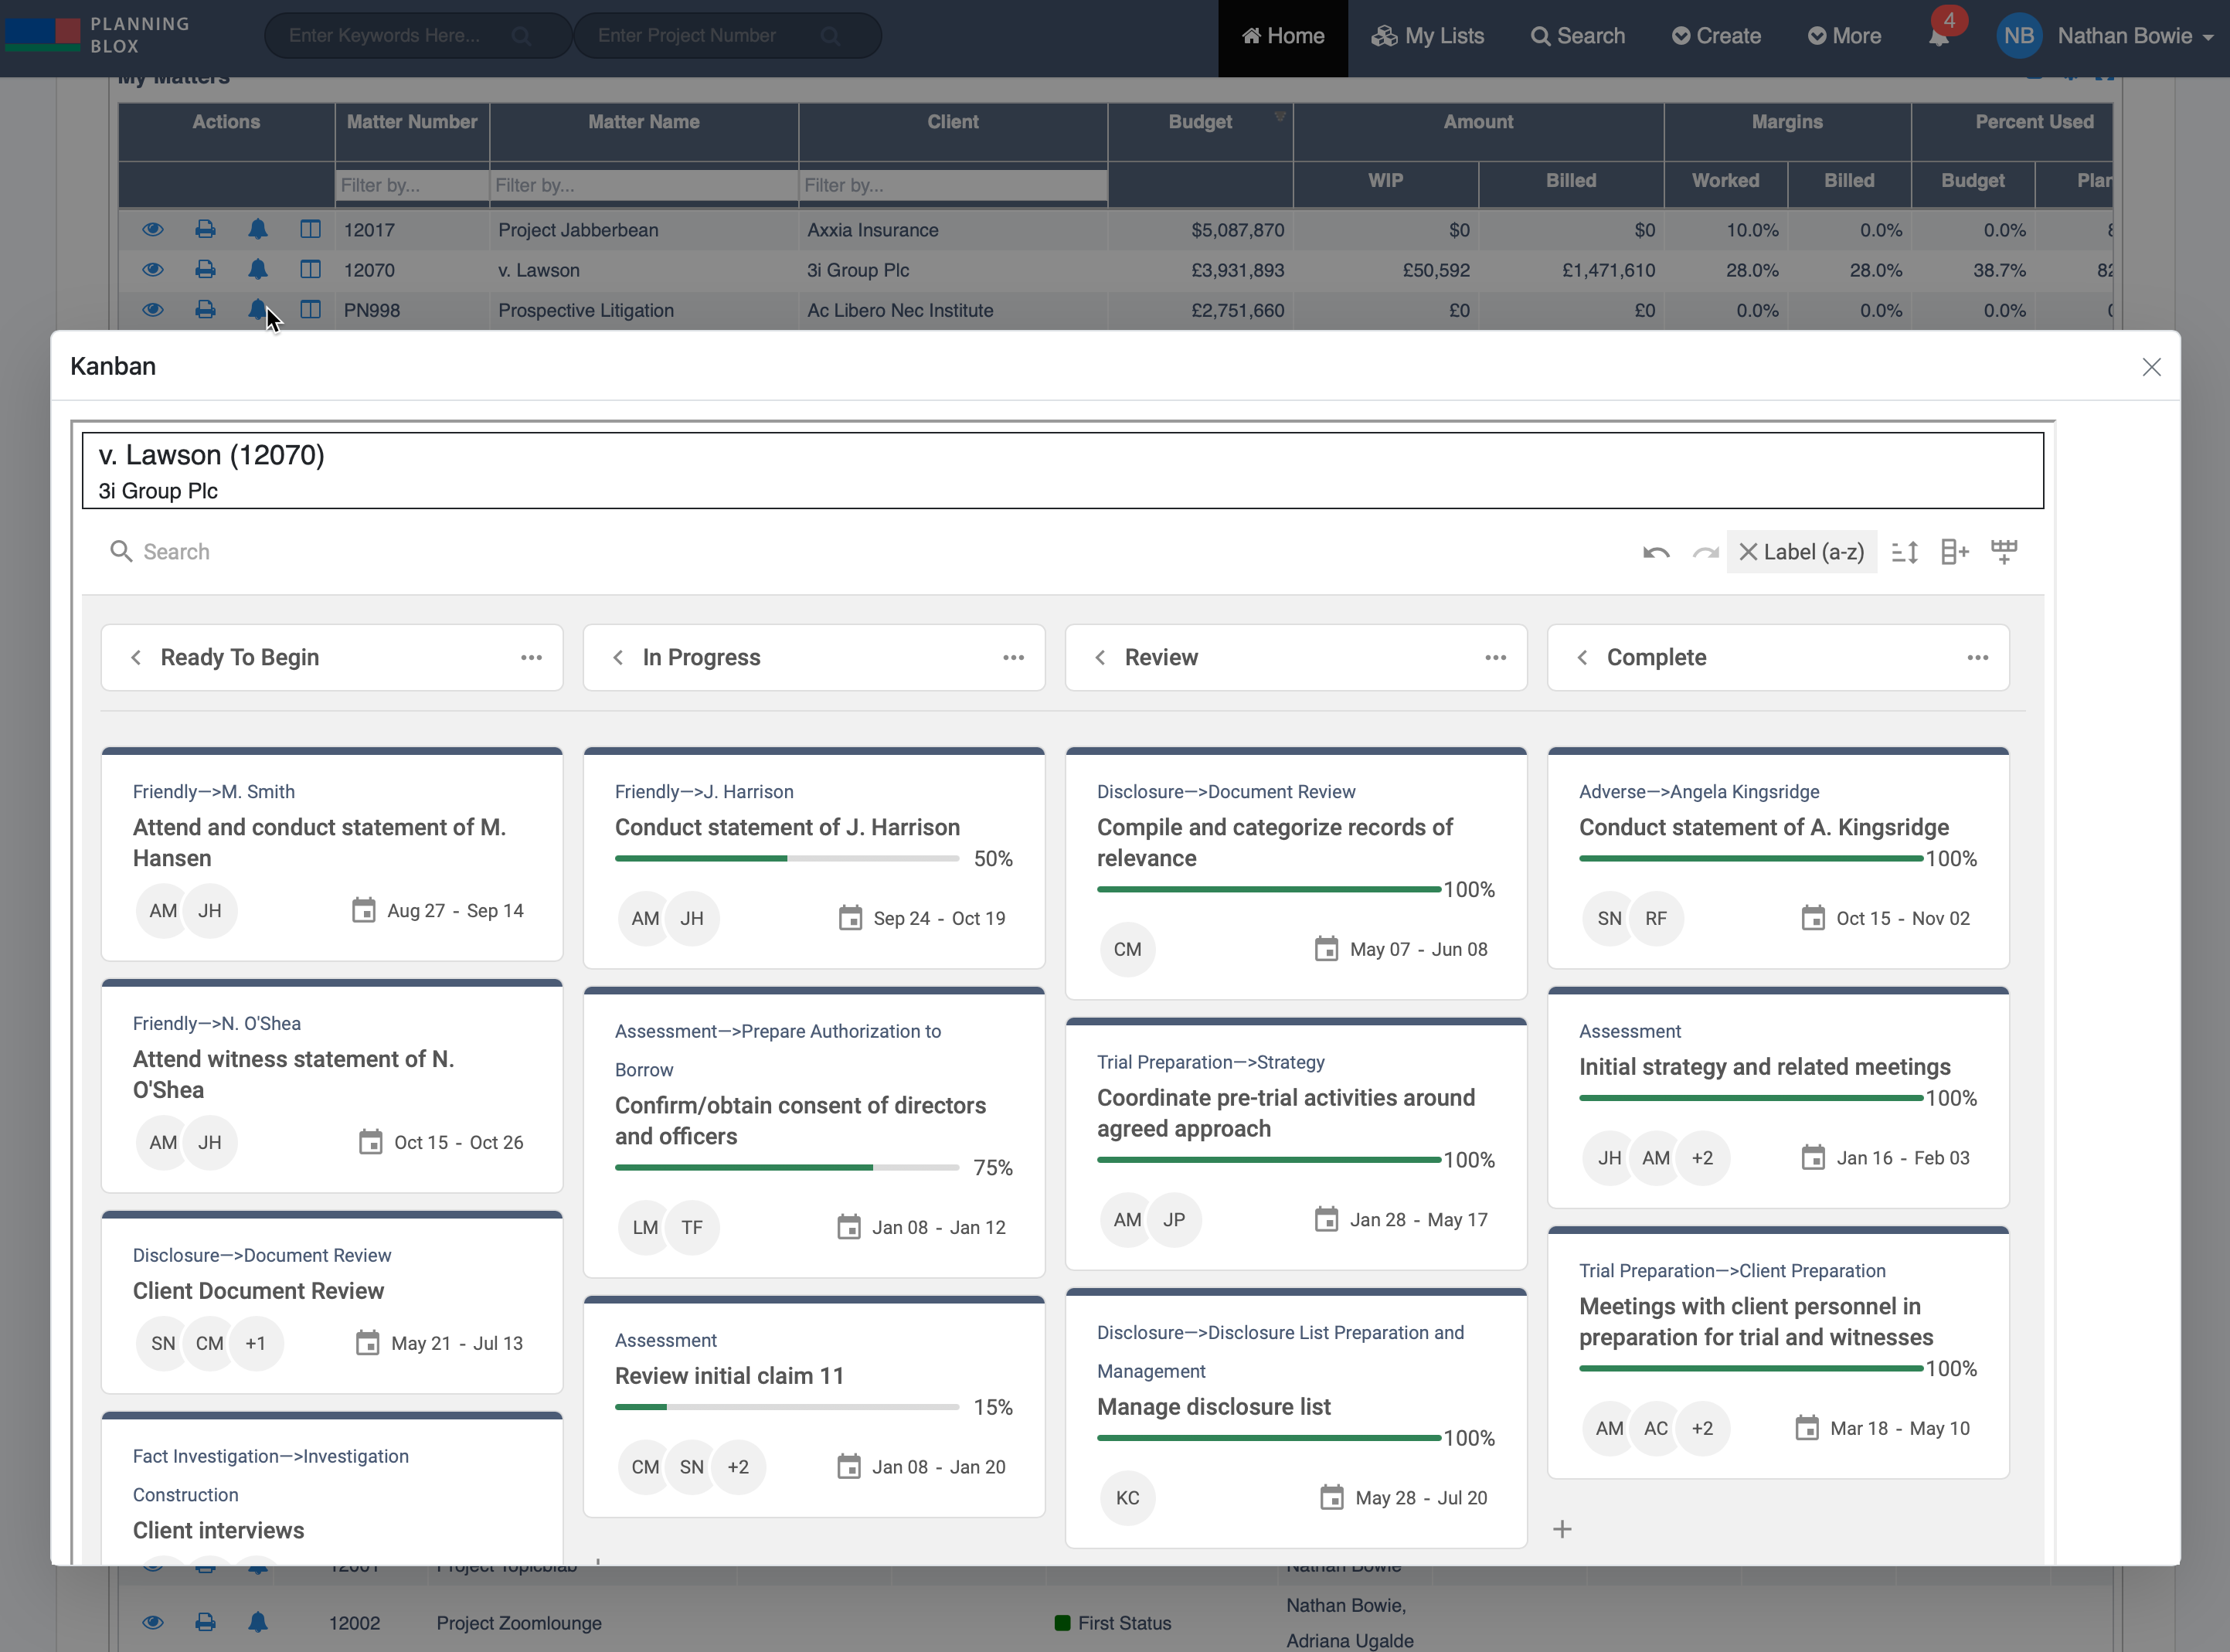Click the add swimlane icon
This screenshot has width=2230, height=1652.
tap(2004, 552)
